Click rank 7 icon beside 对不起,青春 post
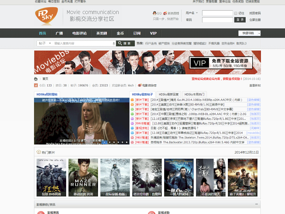 132,128
